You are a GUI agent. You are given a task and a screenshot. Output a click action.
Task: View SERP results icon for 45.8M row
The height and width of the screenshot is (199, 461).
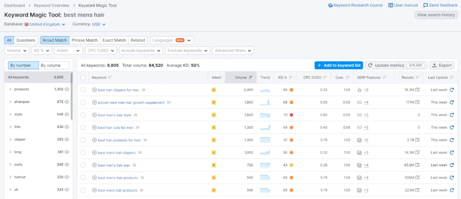pos(418,165)
